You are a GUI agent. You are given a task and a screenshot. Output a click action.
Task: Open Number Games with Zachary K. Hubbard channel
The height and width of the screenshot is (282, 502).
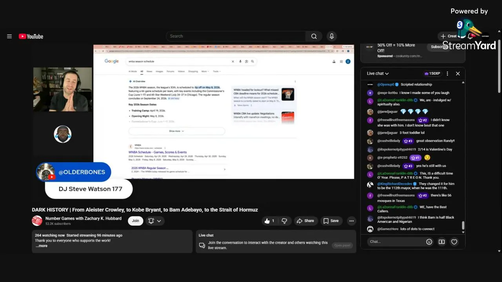pyautogui.click(x=84, y=219)
